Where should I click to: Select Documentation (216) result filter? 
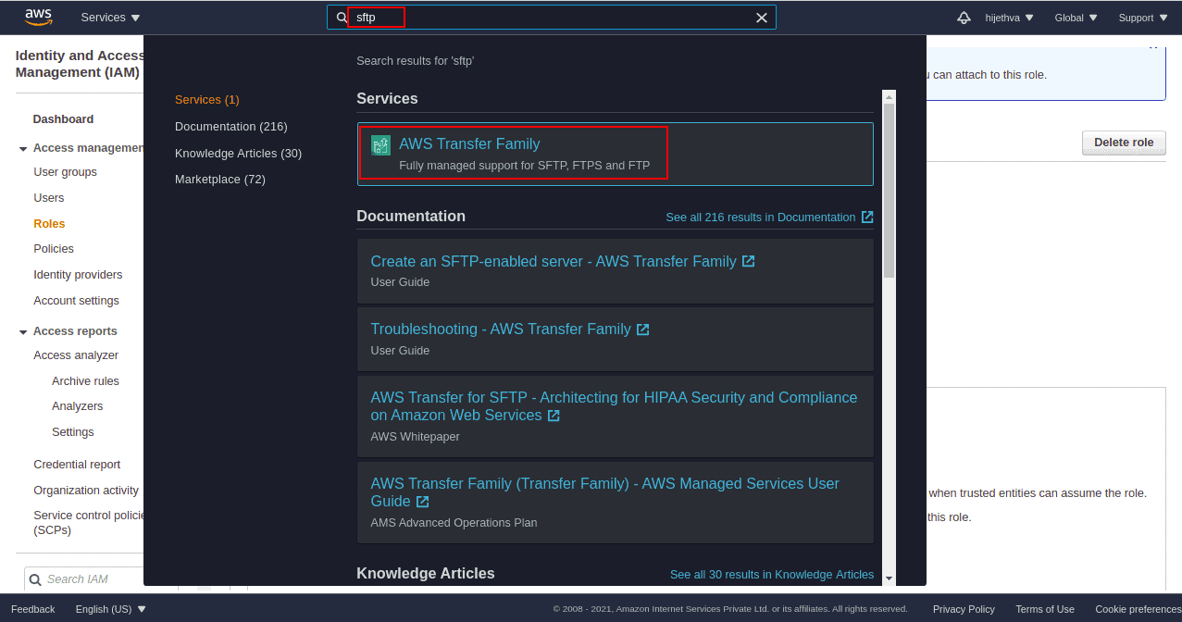(231, 126)
